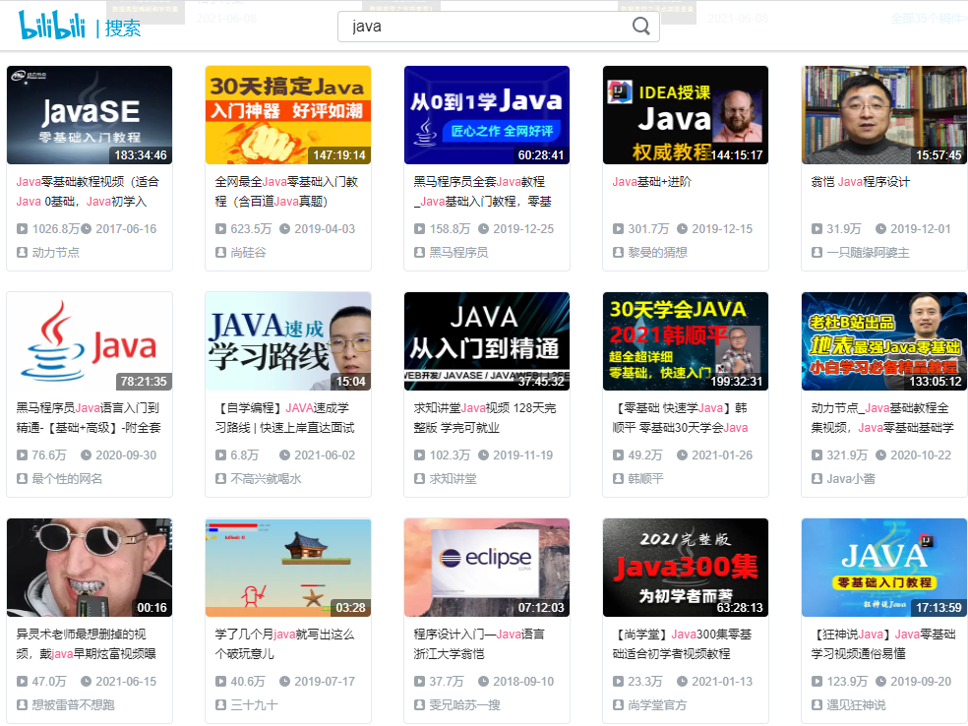The height and width of the screenshot is (726, 968).
Task: Click the play-count icon beside 1026.8万
Action: coord(23,229)
